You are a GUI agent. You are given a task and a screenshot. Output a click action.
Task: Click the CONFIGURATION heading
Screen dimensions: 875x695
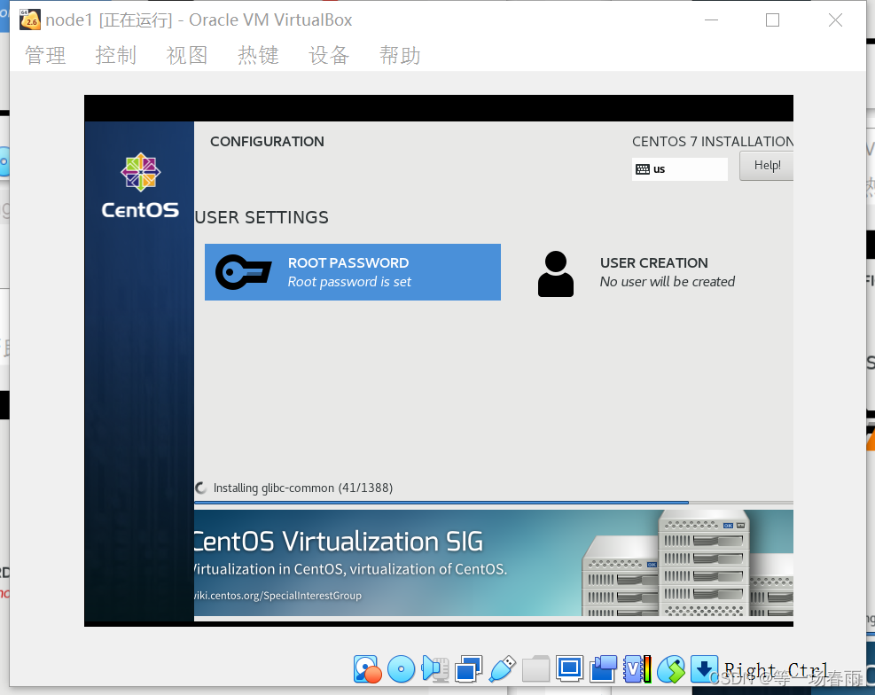coord(267,142)
